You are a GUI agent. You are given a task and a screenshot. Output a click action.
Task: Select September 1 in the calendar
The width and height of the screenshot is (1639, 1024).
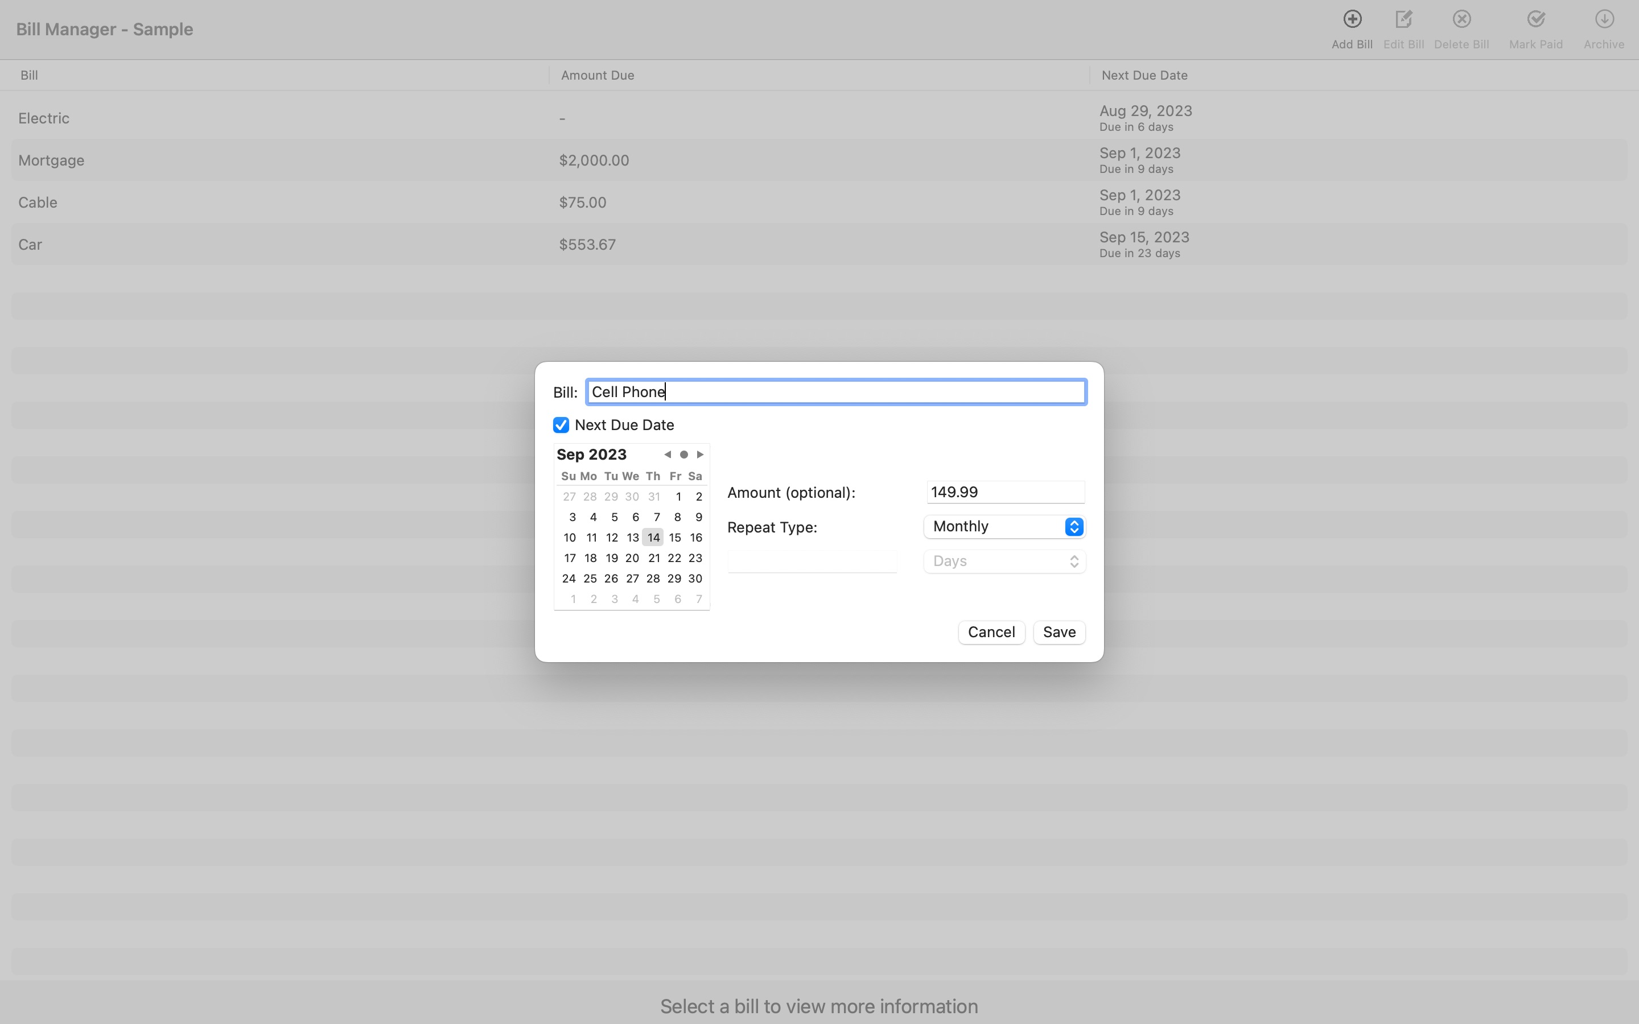pos(678,497)
